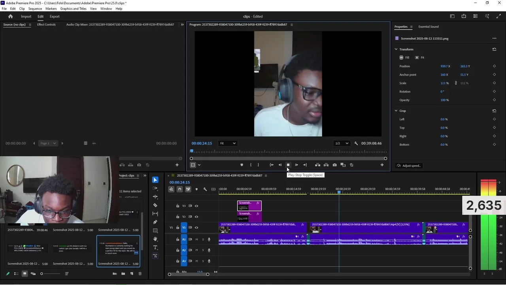Image resolution: width=506 pixels, height=285 pixels.
Task: Step forward one frame
Action: 296,165
